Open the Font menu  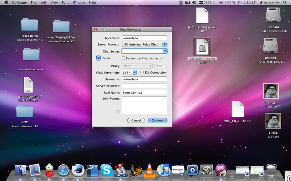click(x=65, y=2)
